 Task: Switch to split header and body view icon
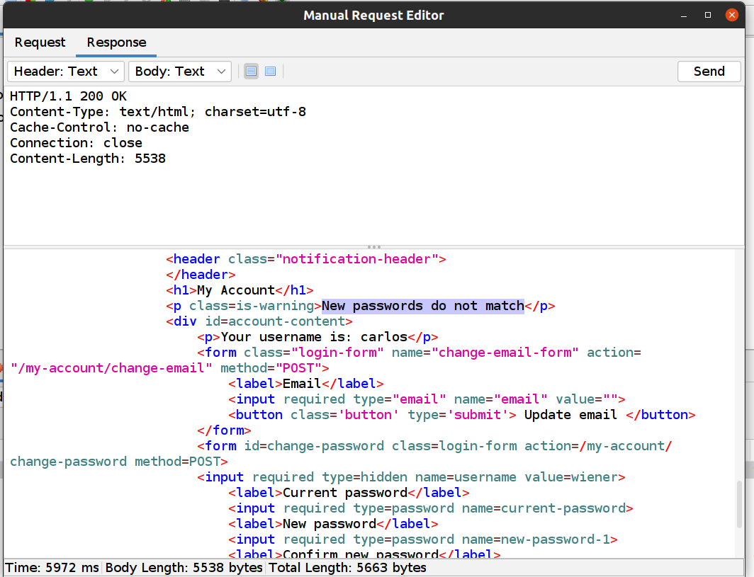click(x=251, y=72)
